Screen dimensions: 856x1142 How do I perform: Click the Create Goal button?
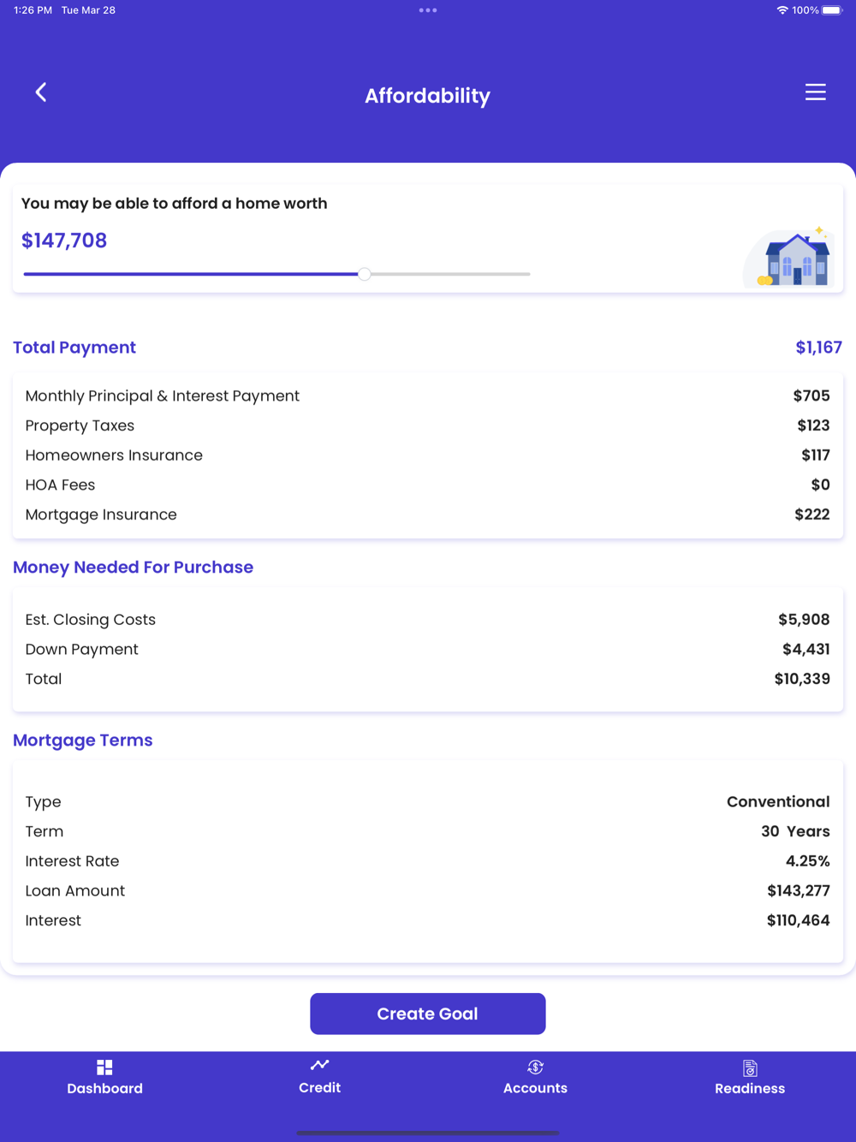428,1014
